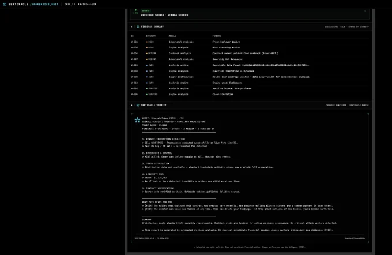Click the Sentinacle core version footer text

pos(152,238)
